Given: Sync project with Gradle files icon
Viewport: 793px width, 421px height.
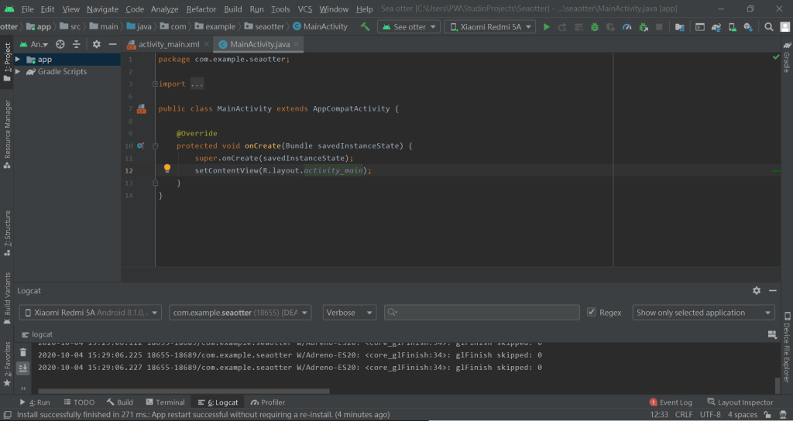Looking at the screenshot, I should click(x=716, y=27).
